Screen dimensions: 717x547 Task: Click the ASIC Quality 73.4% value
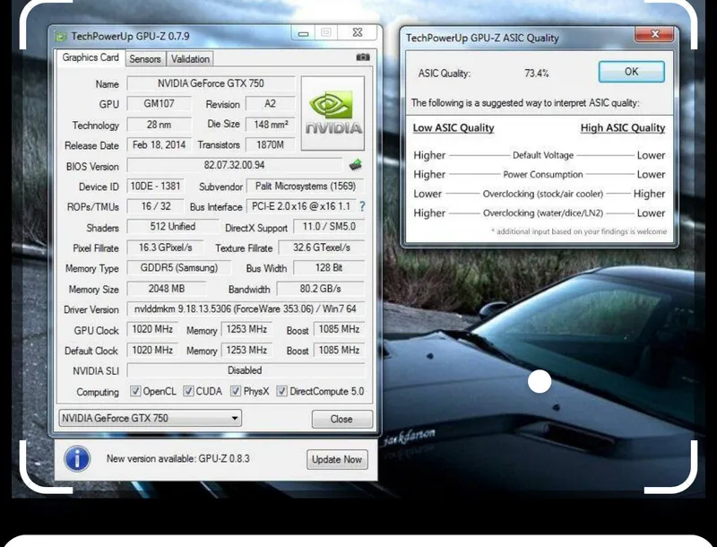click(537, 74)
